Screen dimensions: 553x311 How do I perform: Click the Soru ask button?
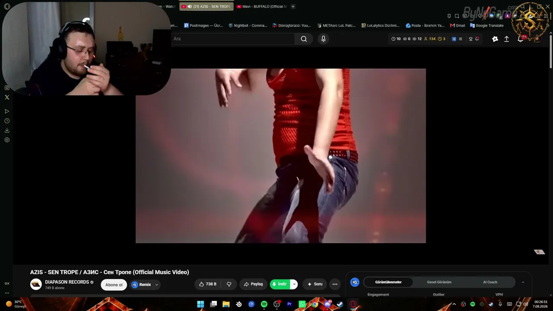pos(315,284)
